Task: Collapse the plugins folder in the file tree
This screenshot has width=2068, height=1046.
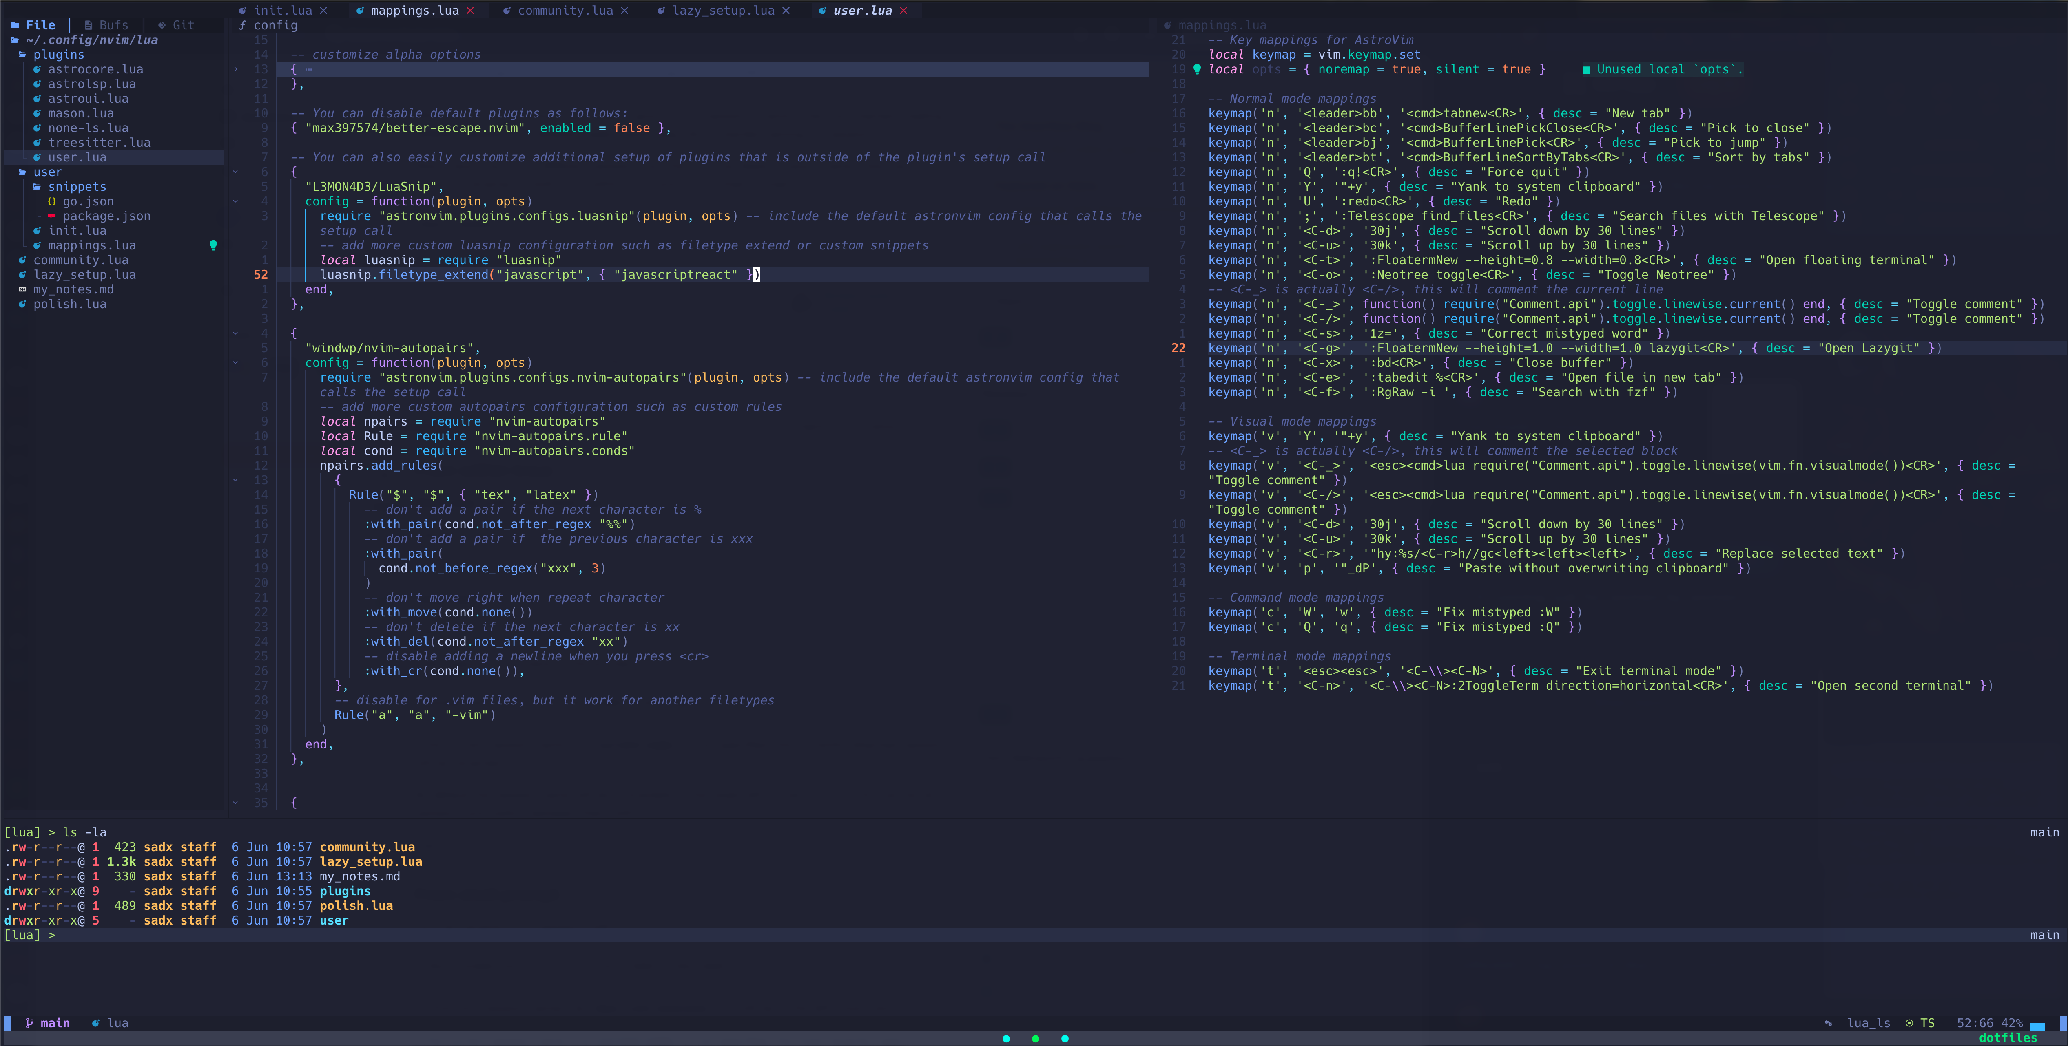Action: click(x=51, y=55)
